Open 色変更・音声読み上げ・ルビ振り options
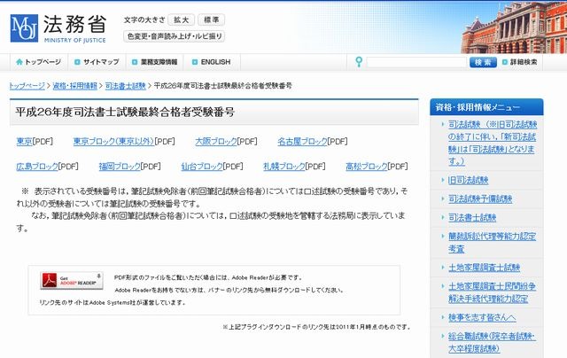 [175, 36]
